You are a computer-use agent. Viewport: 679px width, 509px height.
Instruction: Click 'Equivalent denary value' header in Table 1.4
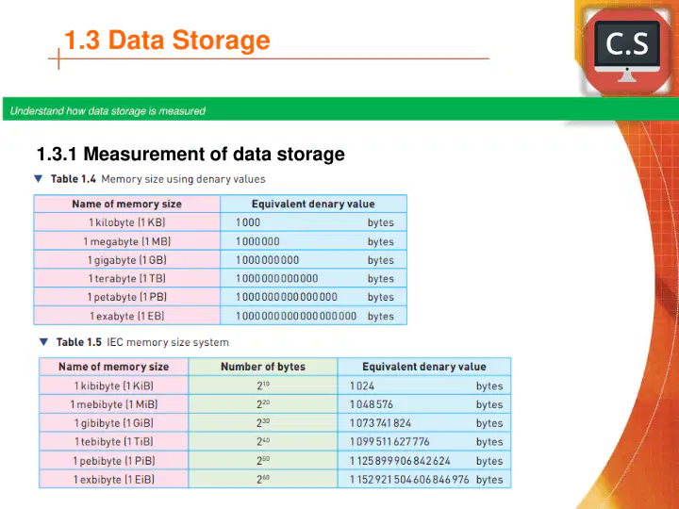(313, 204)
